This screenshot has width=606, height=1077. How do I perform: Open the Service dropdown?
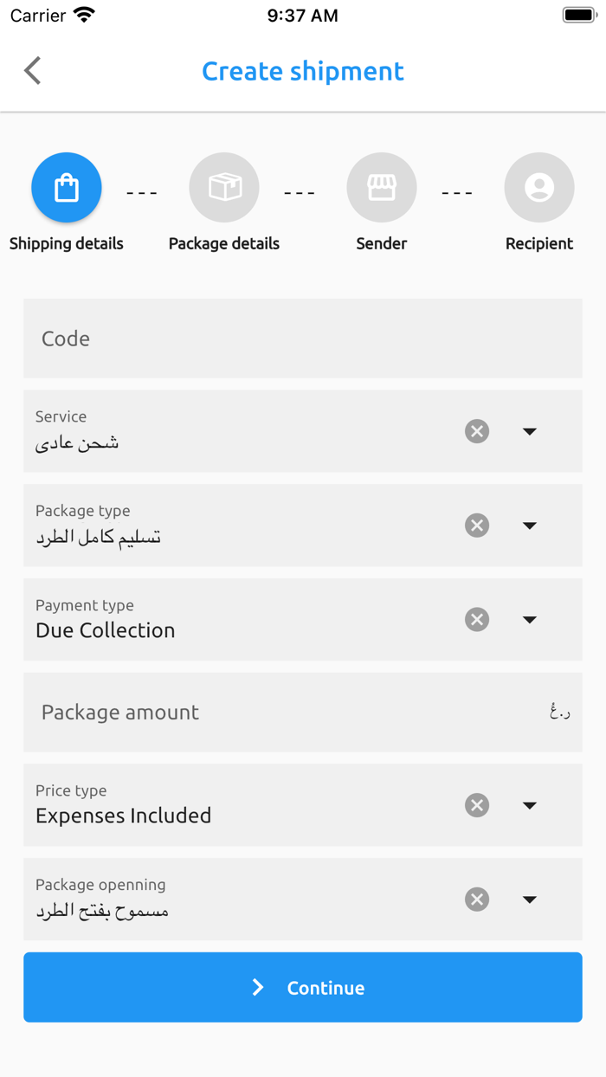tap(529, 431)
